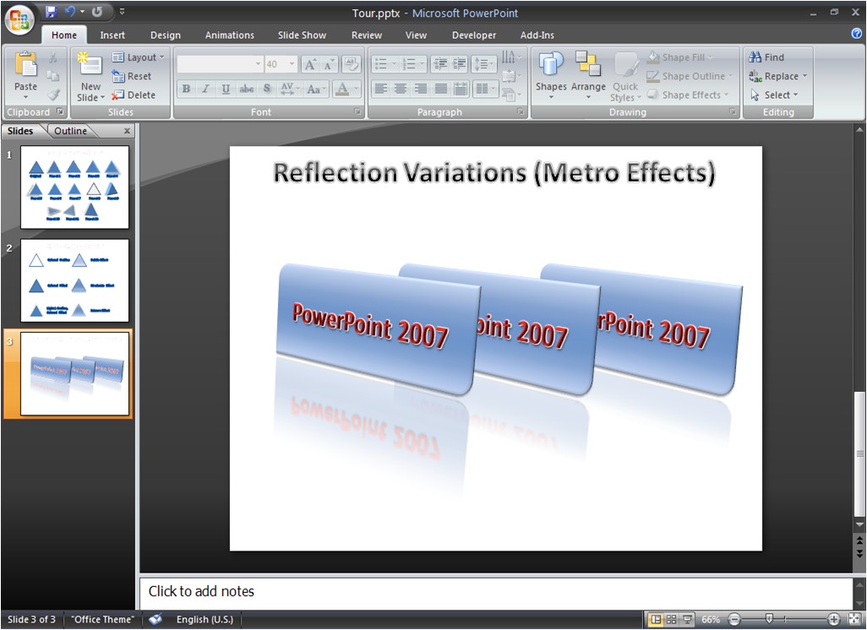Image resolution: width=867 pixels, height=630 pixels.
Task: Cut the selection with scissors icon
Action: (53, 57)
